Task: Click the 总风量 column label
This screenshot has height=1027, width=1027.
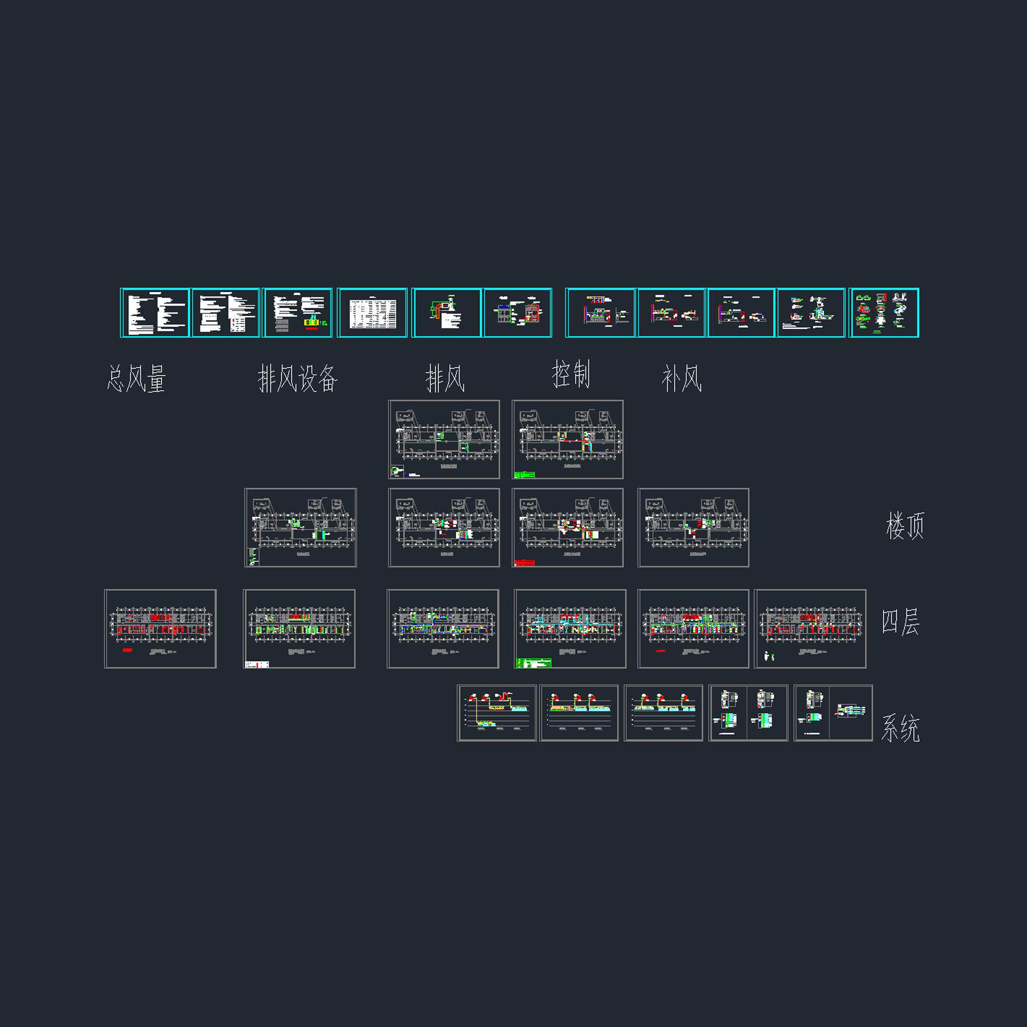Action: click(x=136, y=378)
